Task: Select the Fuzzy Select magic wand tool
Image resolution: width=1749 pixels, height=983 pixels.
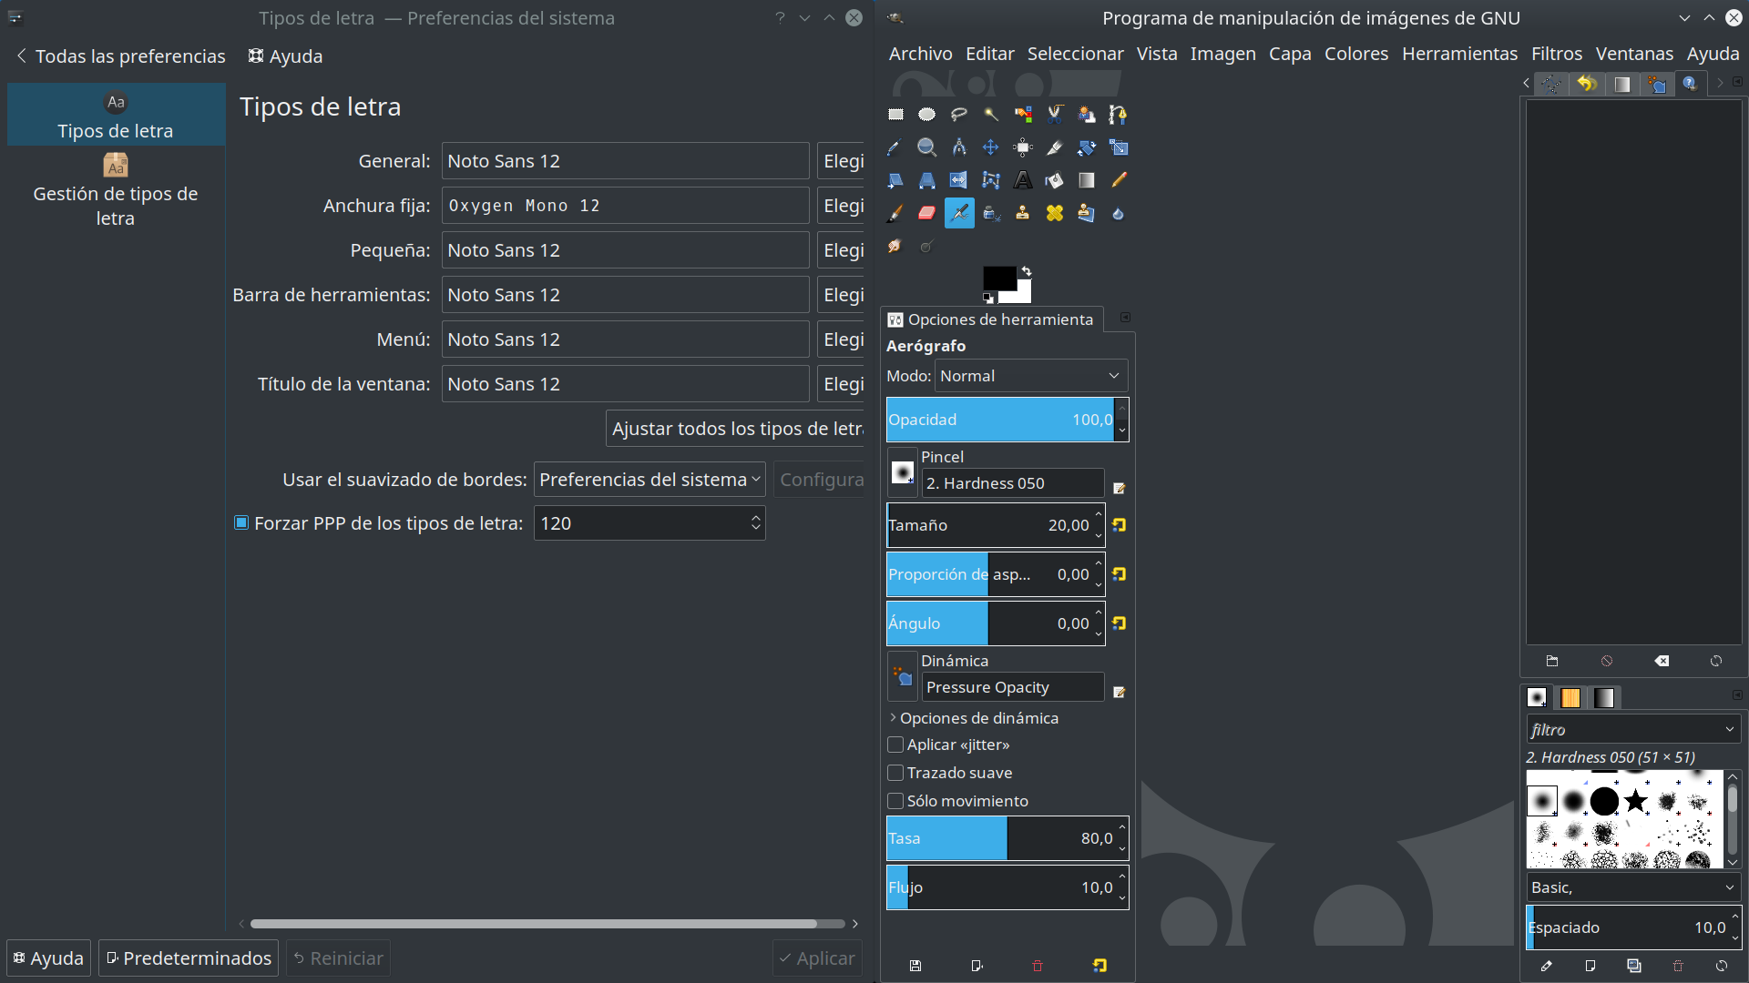Action: (991, 115)
